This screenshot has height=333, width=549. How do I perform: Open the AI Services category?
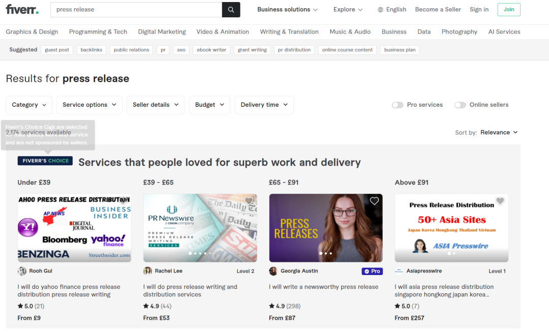point(504,32)
